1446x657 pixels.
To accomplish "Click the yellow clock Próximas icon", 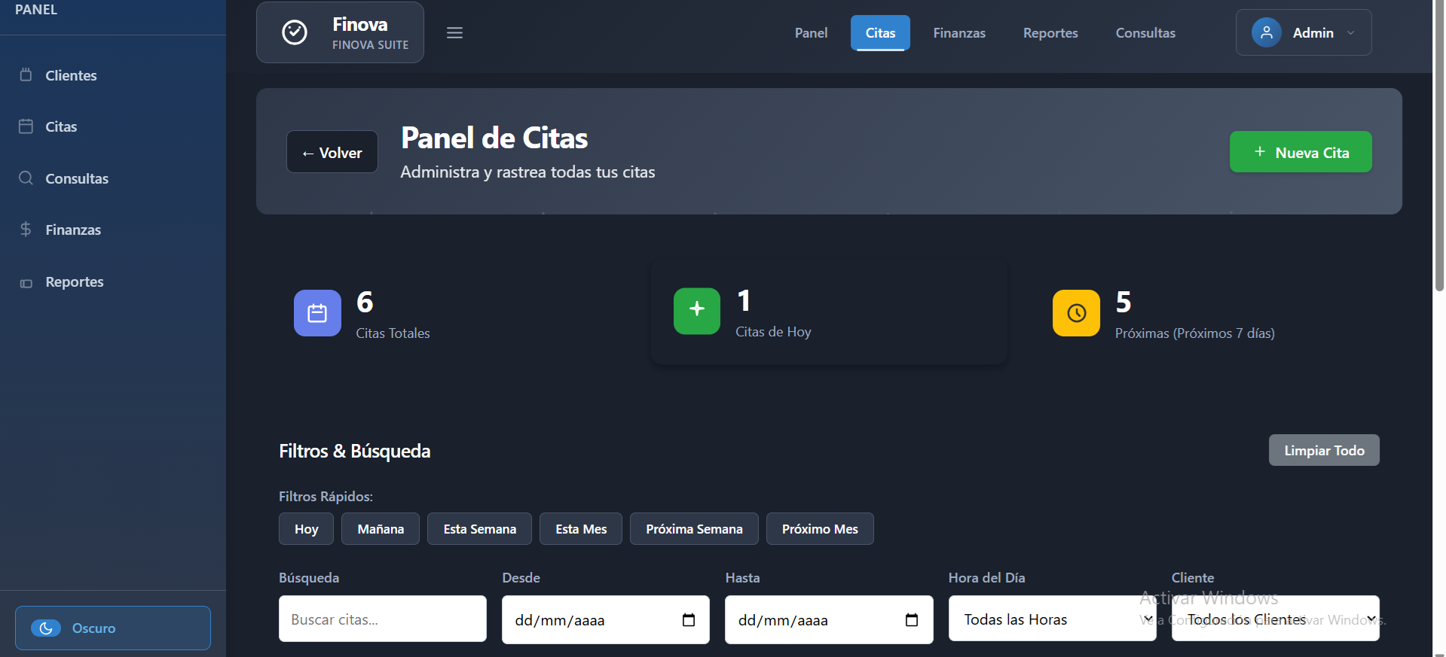I will point(1076,313).
